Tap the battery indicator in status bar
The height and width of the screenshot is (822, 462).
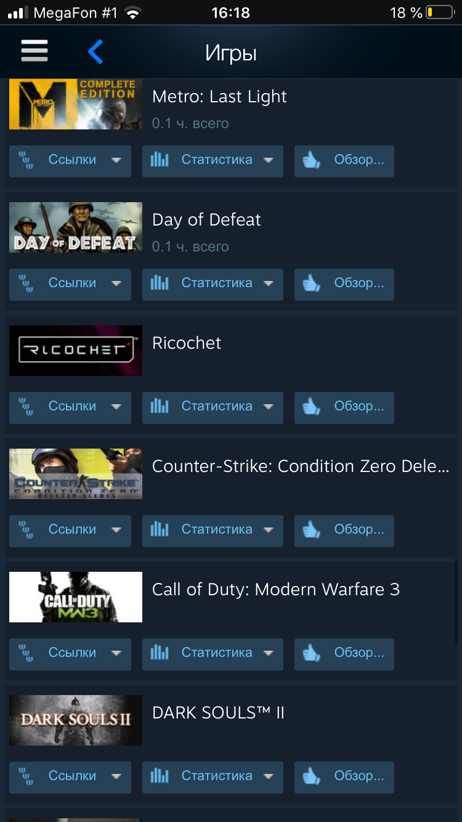pos(439,12)
